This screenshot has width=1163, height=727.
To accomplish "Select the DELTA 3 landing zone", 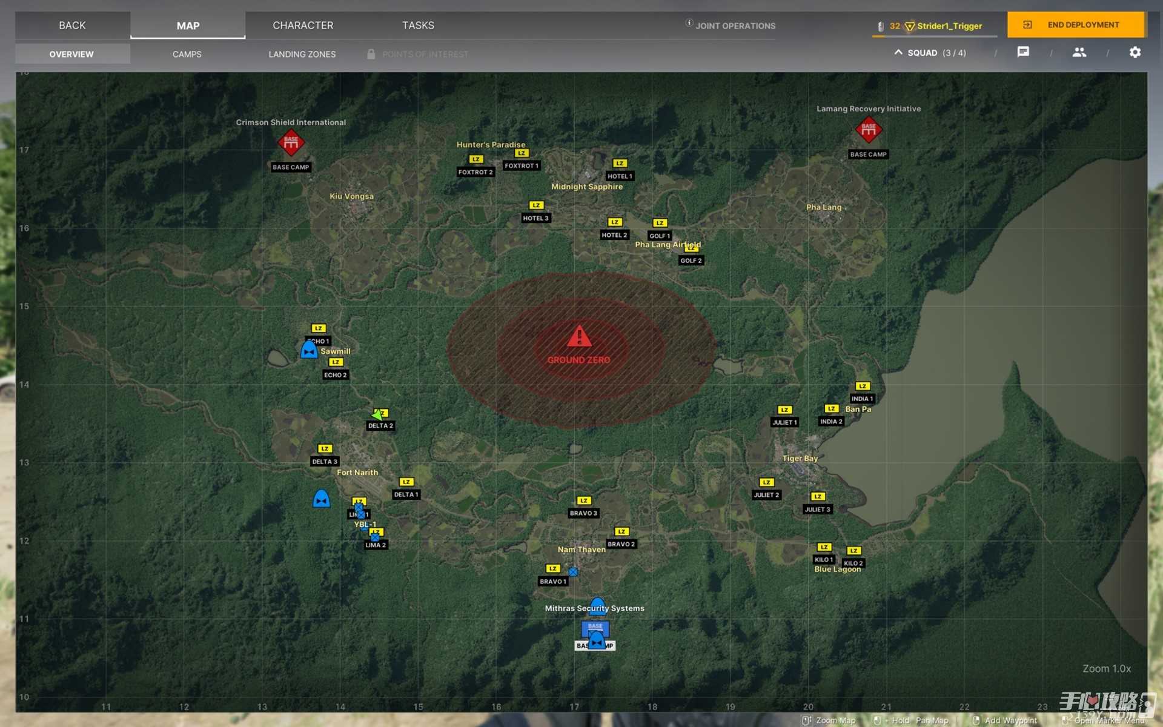I will click(325, 456).
